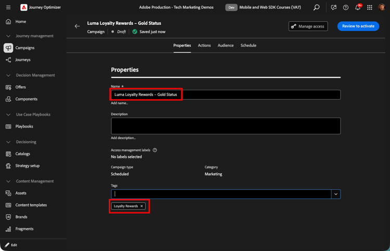Click the Home icon in sidebar
390x251 pixels.
tap(8, 22)
